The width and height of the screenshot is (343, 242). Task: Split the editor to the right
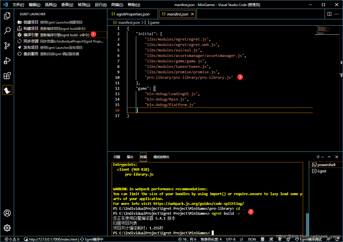click(x=329, y=14)
